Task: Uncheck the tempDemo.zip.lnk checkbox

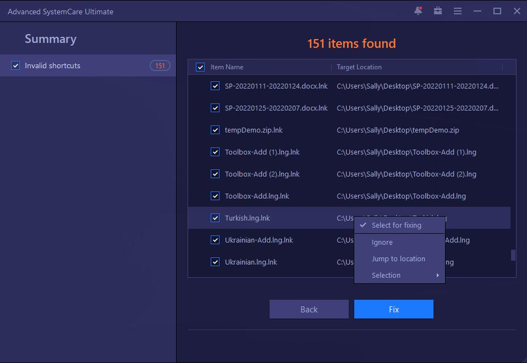Action: (215, 130)
